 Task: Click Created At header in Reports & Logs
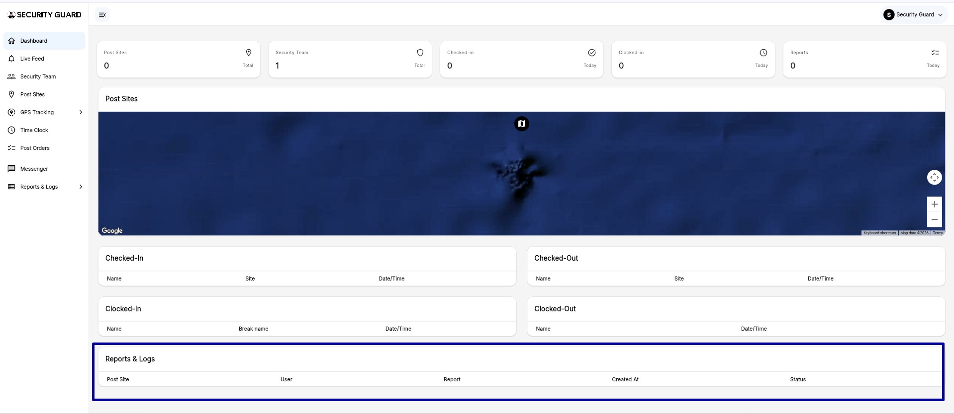[625, 379]
